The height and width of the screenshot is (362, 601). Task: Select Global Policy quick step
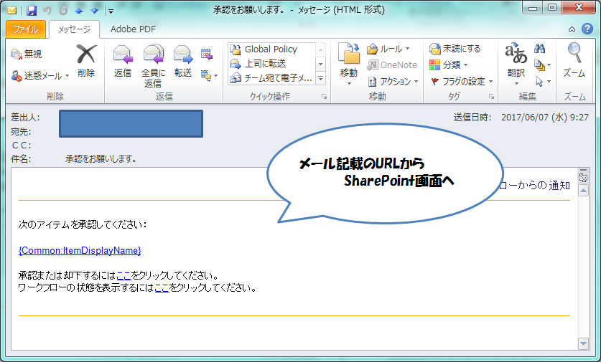tap(271, 49)
